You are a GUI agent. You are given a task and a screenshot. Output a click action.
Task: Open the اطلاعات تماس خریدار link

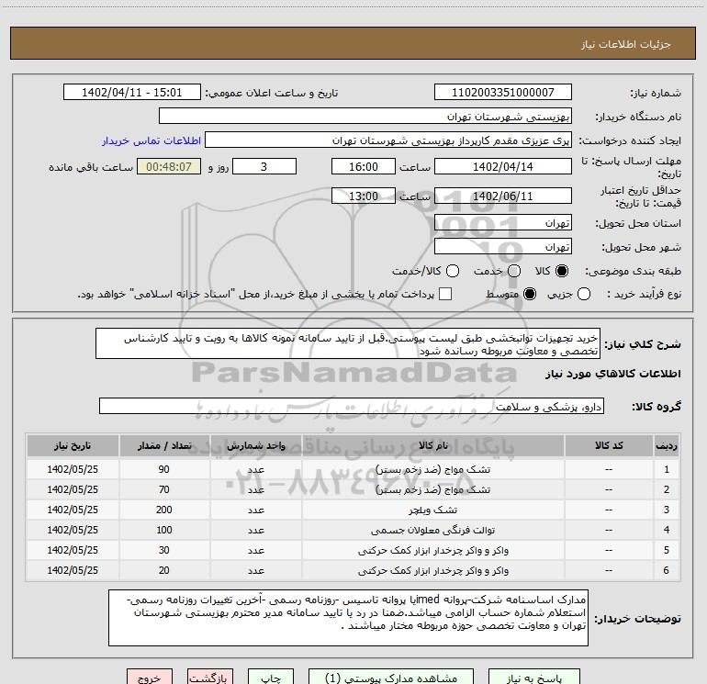[x=151, y=140]
